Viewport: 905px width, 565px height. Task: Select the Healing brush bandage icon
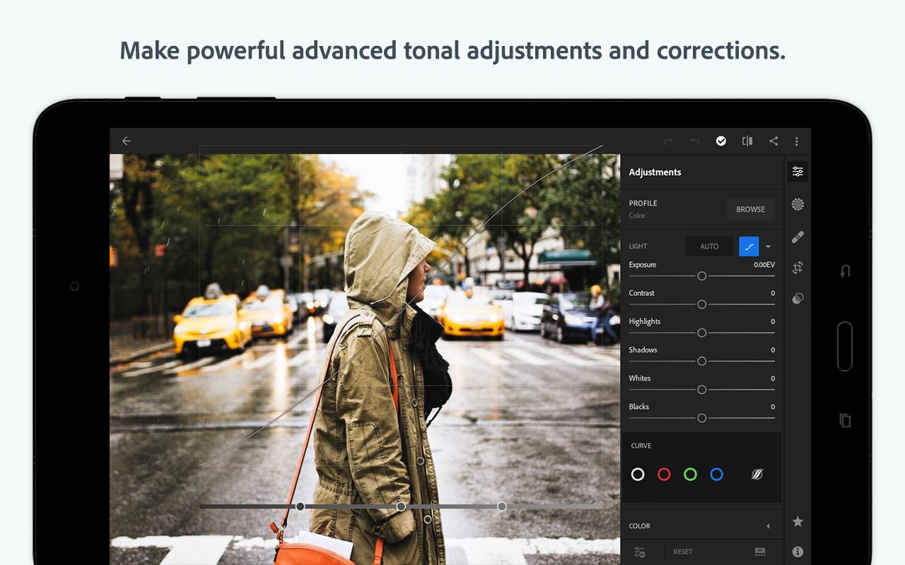(x=798, y=237)
